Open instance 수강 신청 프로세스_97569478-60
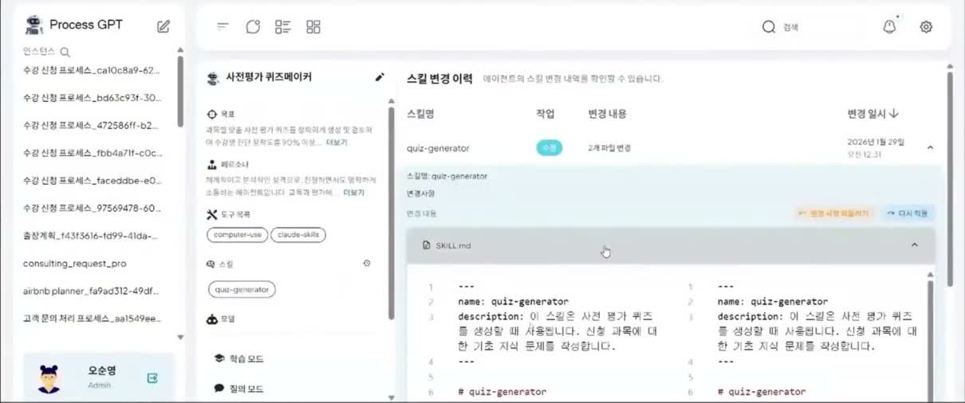965x403 pixels. click(92, 208)
